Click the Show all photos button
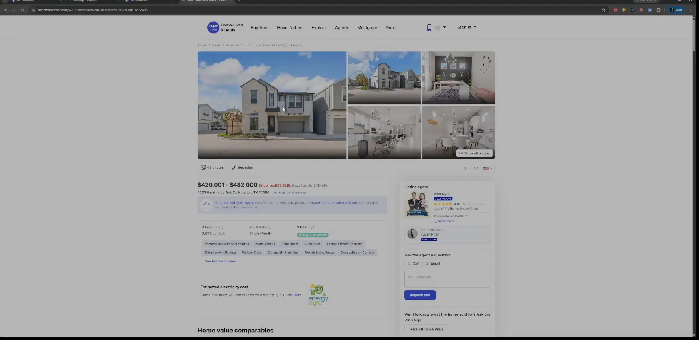 coord(475,153)
